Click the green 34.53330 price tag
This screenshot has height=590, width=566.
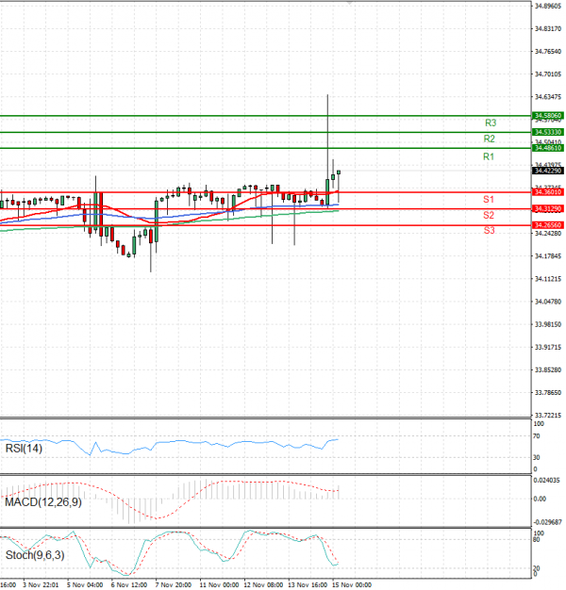pos(548,132)
